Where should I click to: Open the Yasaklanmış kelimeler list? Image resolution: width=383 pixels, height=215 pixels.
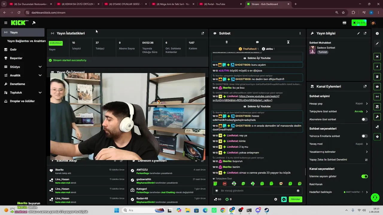(338, 152)
